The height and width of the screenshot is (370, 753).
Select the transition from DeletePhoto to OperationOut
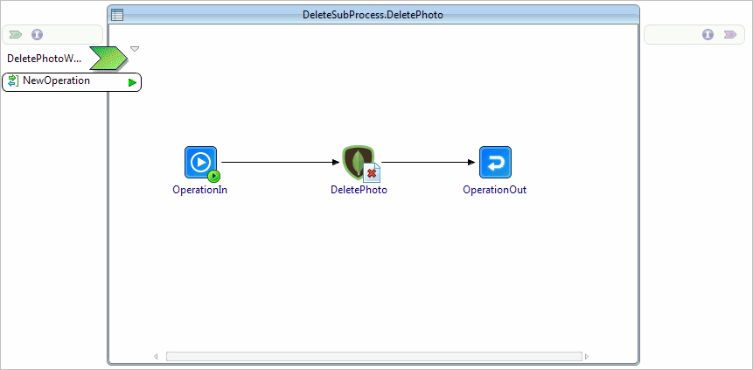pos(428,163)
